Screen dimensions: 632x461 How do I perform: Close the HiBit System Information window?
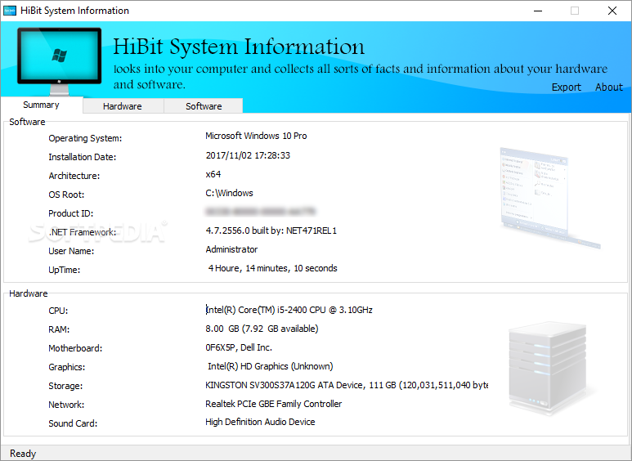click(612, 11)
